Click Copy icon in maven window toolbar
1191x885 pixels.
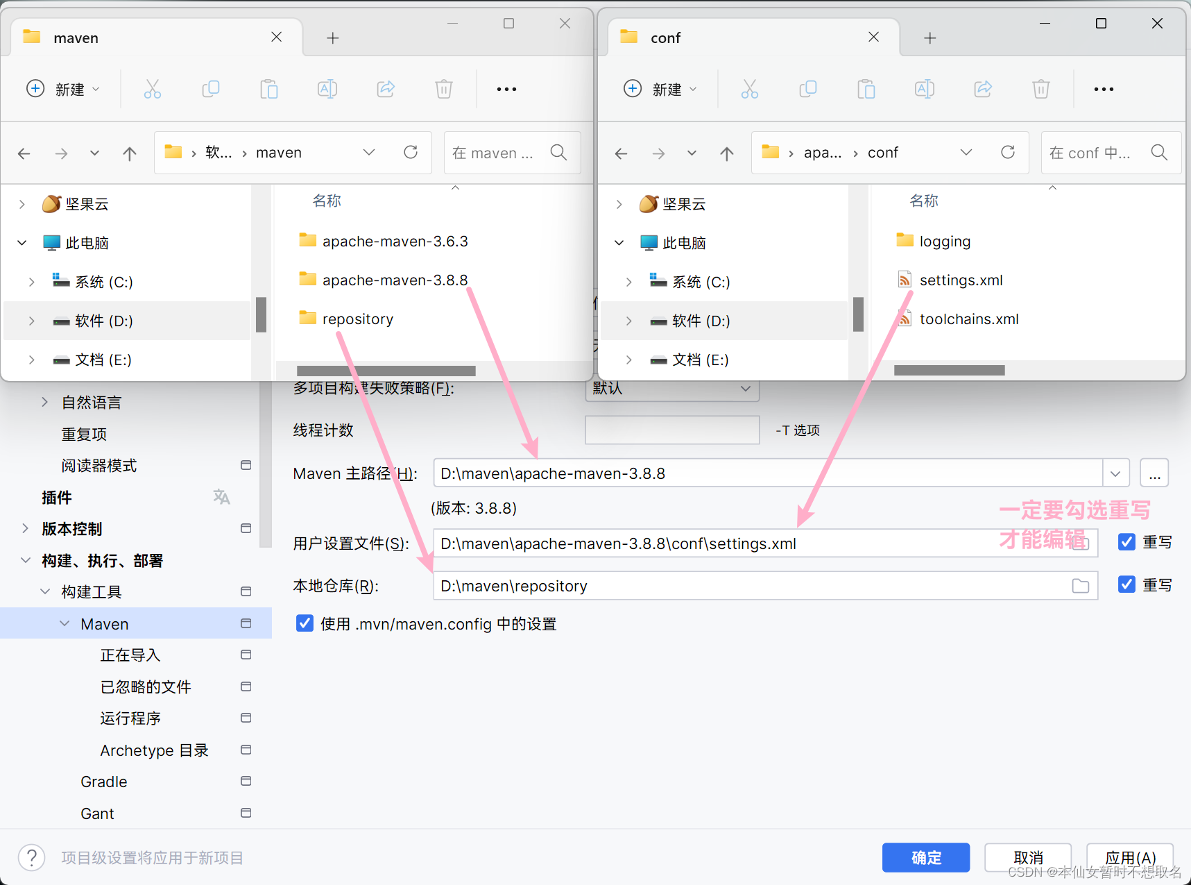[211, 89]
